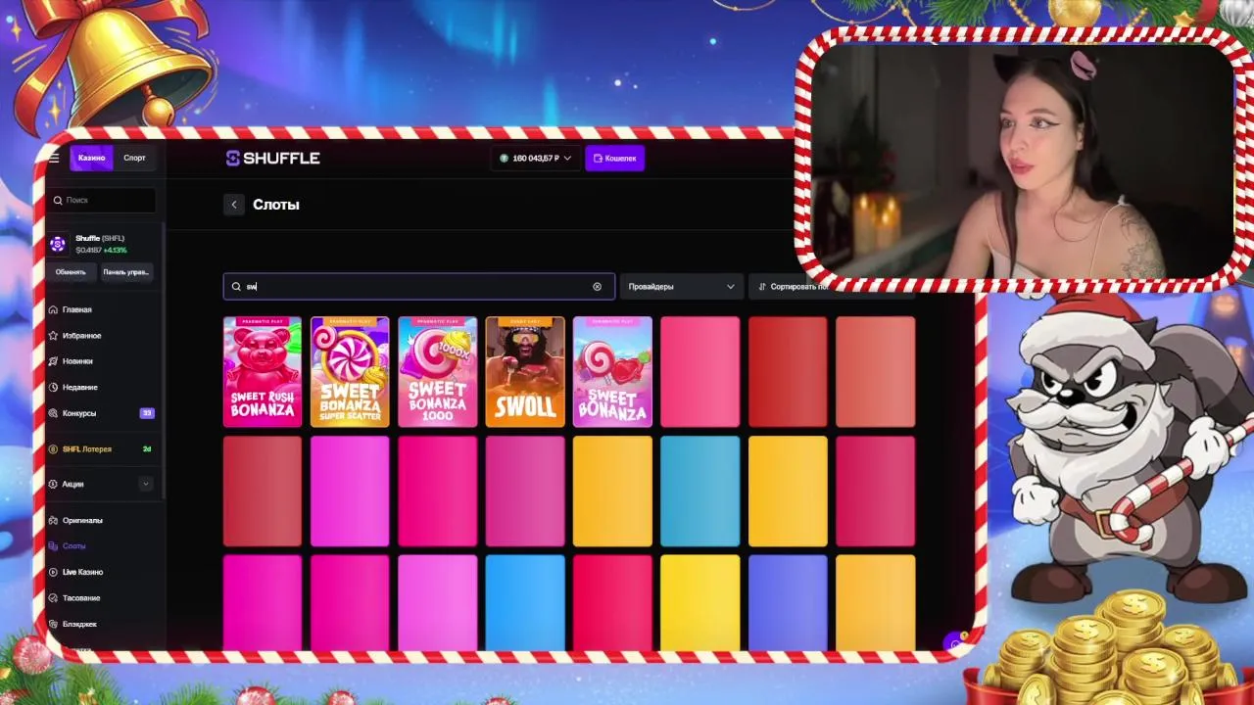
Task: Click the magnifier icon in slots search
Action: (x=236, y=286)
